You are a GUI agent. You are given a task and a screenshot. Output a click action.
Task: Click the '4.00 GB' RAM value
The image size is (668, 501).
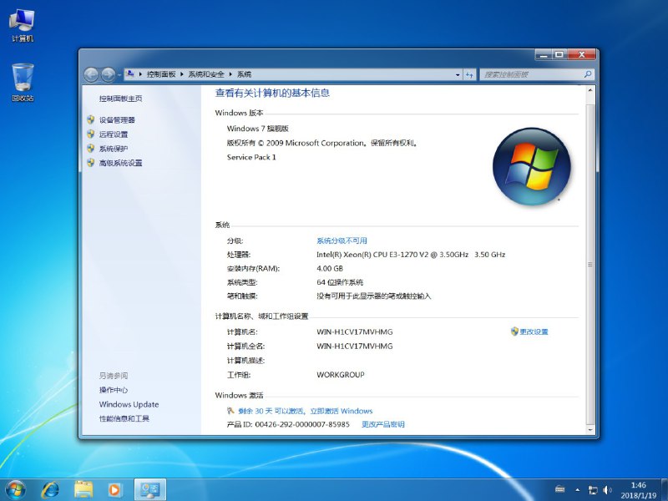(x=330, y=269)
